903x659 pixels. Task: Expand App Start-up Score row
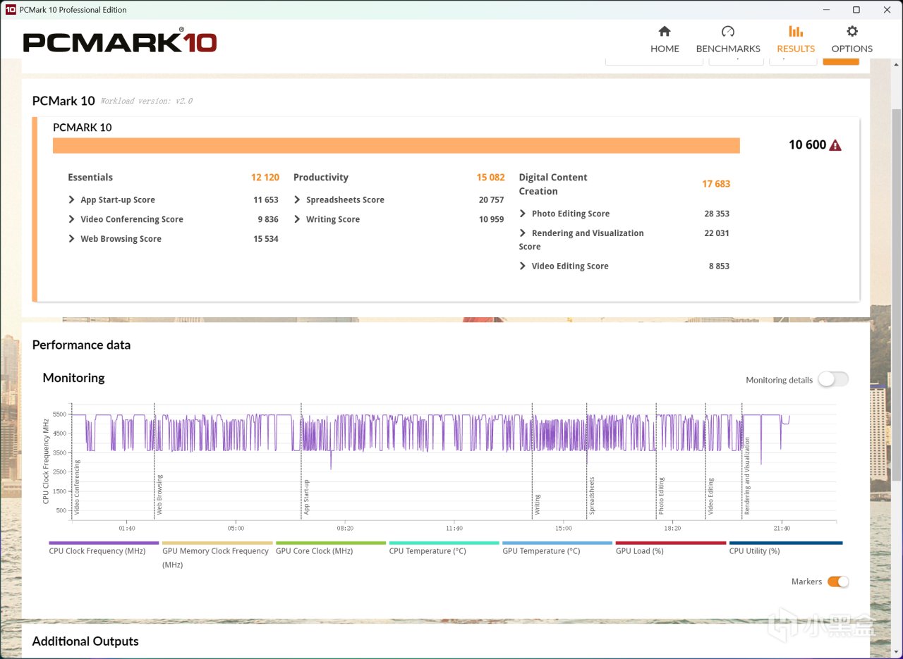(x=111, y=200)
